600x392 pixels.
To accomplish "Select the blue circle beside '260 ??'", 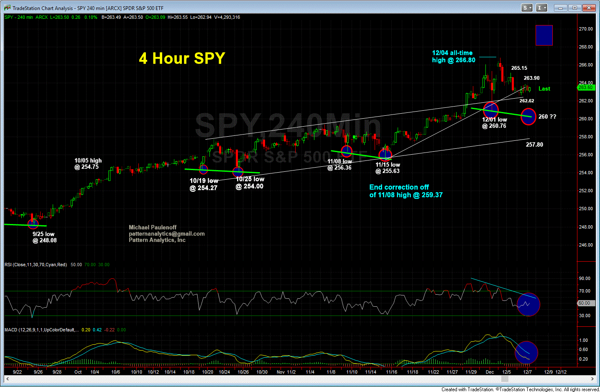I will click(x=529, y=117).
